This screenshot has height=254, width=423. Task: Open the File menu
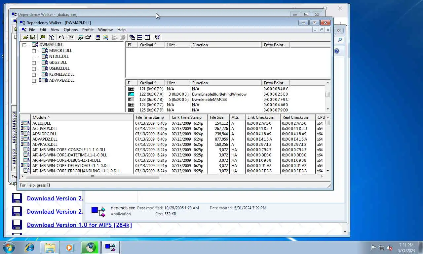coord(32,30)
